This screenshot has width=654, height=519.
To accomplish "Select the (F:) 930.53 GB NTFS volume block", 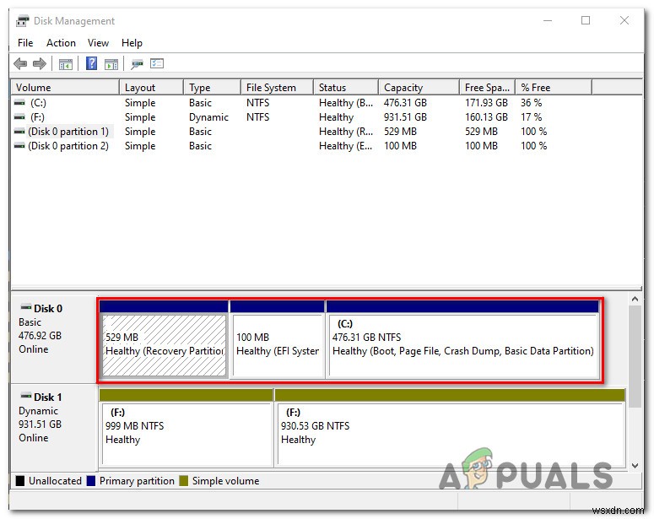I will click(450, 428).
